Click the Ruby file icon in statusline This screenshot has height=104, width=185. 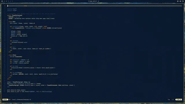(x=10, y=99)
